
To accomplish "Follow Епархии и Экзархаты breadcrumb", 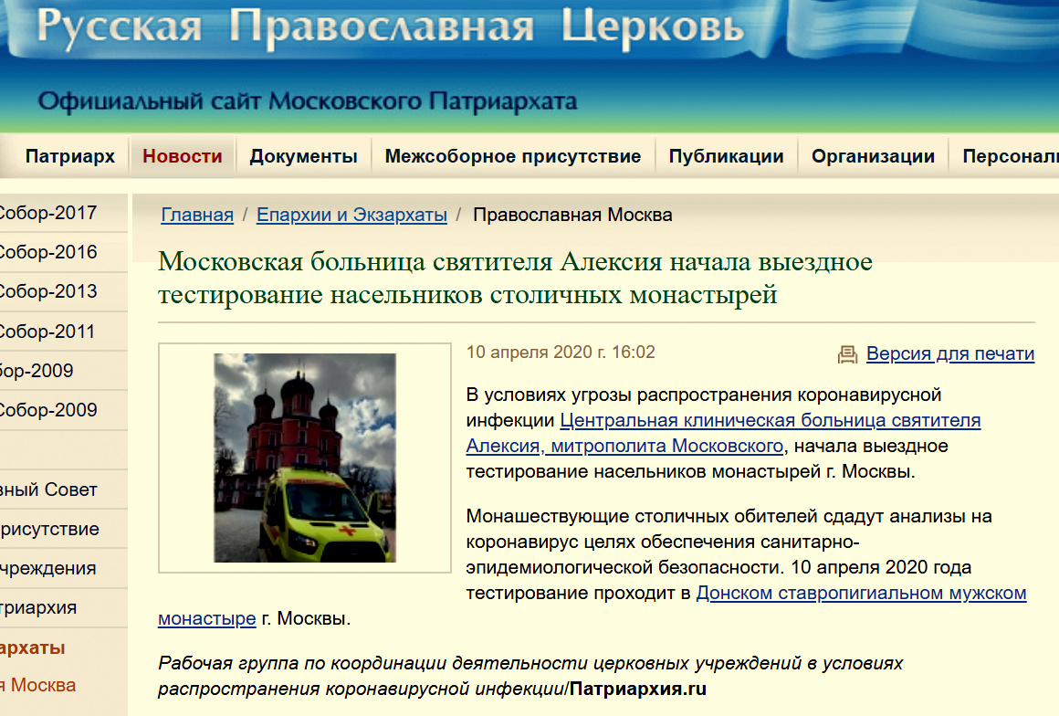I will point(351,215).
